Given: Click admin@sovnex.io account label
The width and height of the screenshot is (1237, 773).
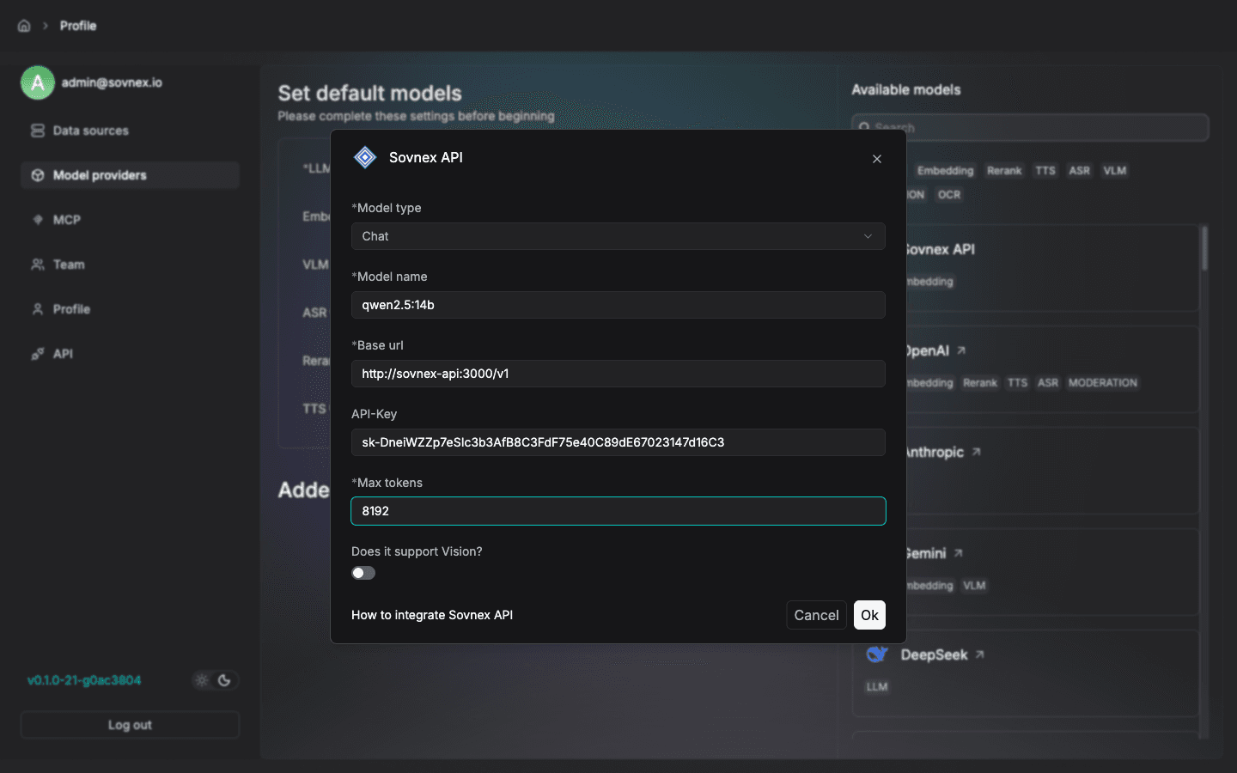Looking at the screenshot, I should coord(112,82).
